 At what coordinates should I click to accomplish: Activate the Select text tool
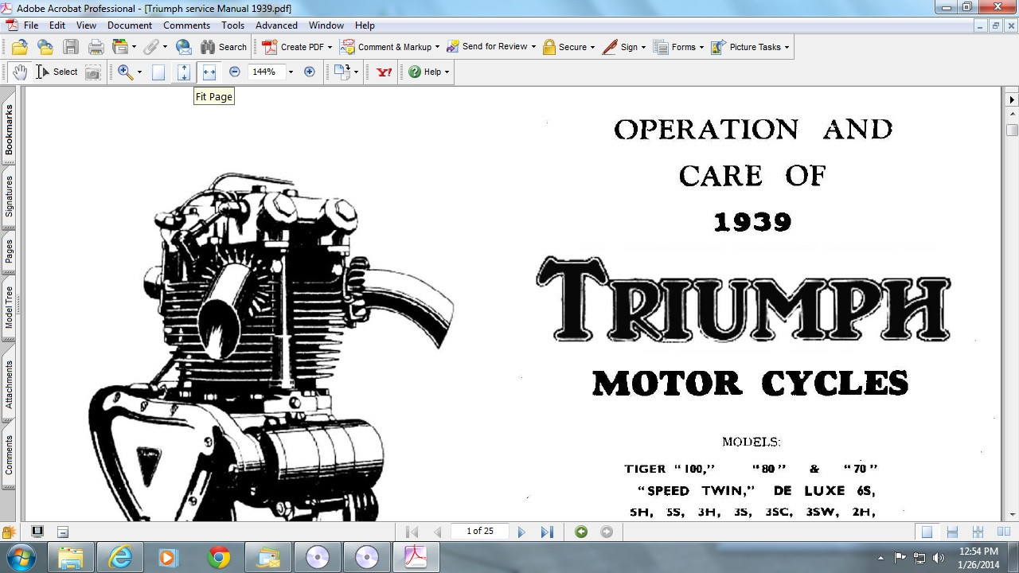(x=57, y=72)
